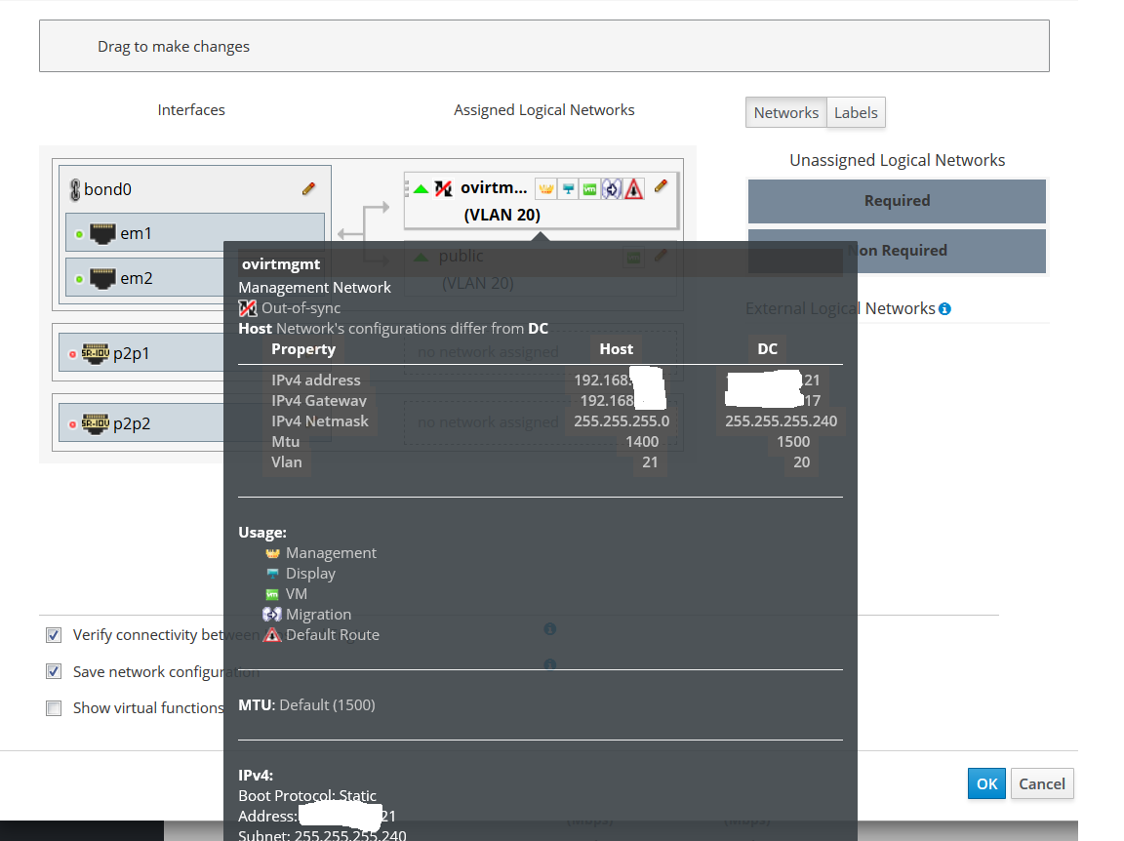
Task: Click the Required networks section header
Action: (x=897, y=201)
